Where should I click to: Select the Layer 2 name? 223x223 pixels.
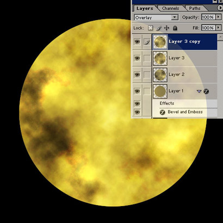pyautogui.click(x=176, y=75)
